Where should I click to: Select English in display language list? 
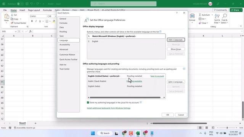[126, 41]
